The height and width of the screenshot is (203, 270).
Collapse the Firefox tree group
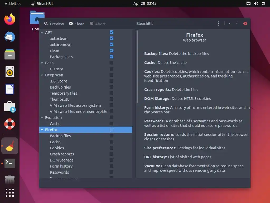(x=42, y=130)
